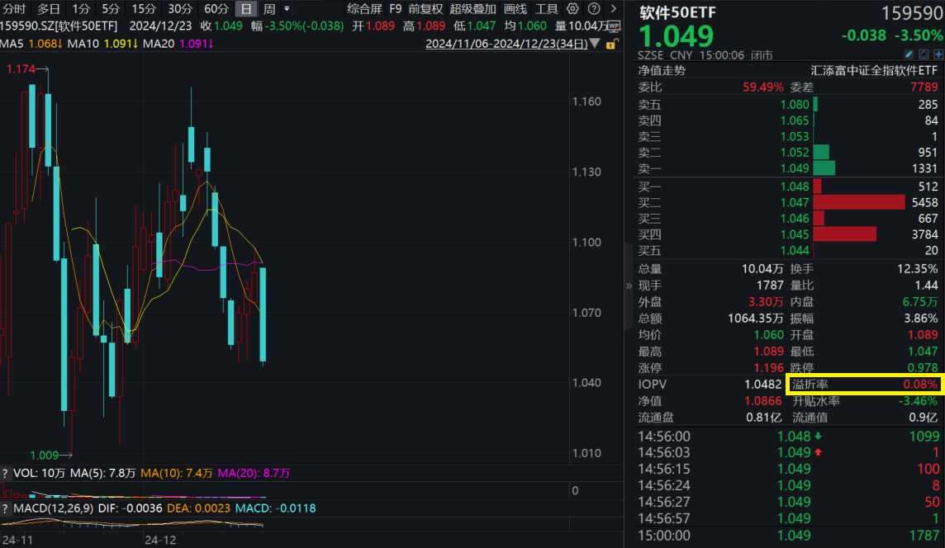Image resolution: width=945 pixels, height=548 pixels.
Task: Select the 周 weekly period
Action: (269, 9)
